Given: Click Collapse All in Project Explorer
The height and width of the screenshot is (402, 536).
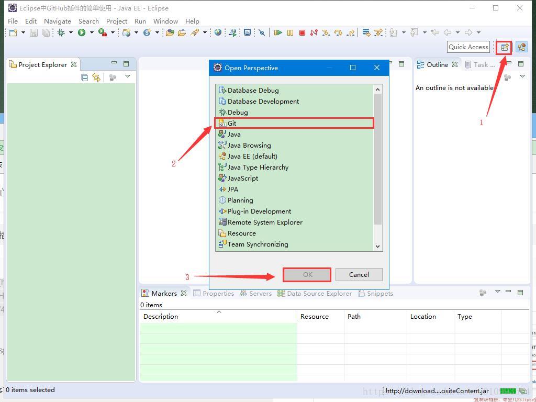Looking at the screenshot, I should coord(84,77).
